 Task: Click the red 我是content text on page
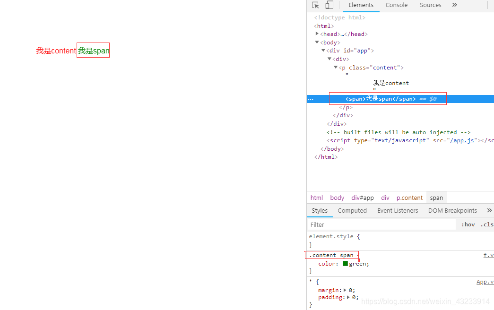click(x=56, y=51)
